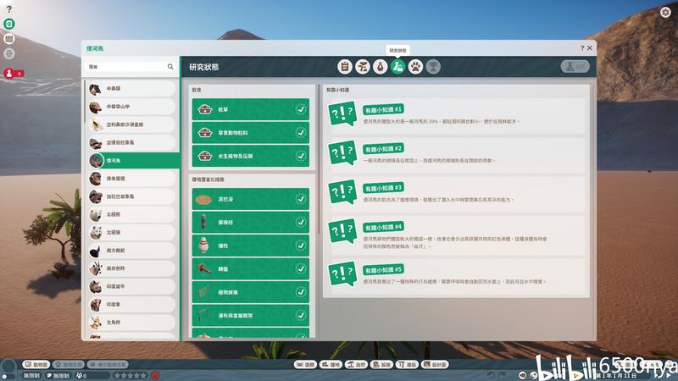678x381 pixels.
Task: Click the skittle pin enrichment item icon
Action: [x=204, y=246]
